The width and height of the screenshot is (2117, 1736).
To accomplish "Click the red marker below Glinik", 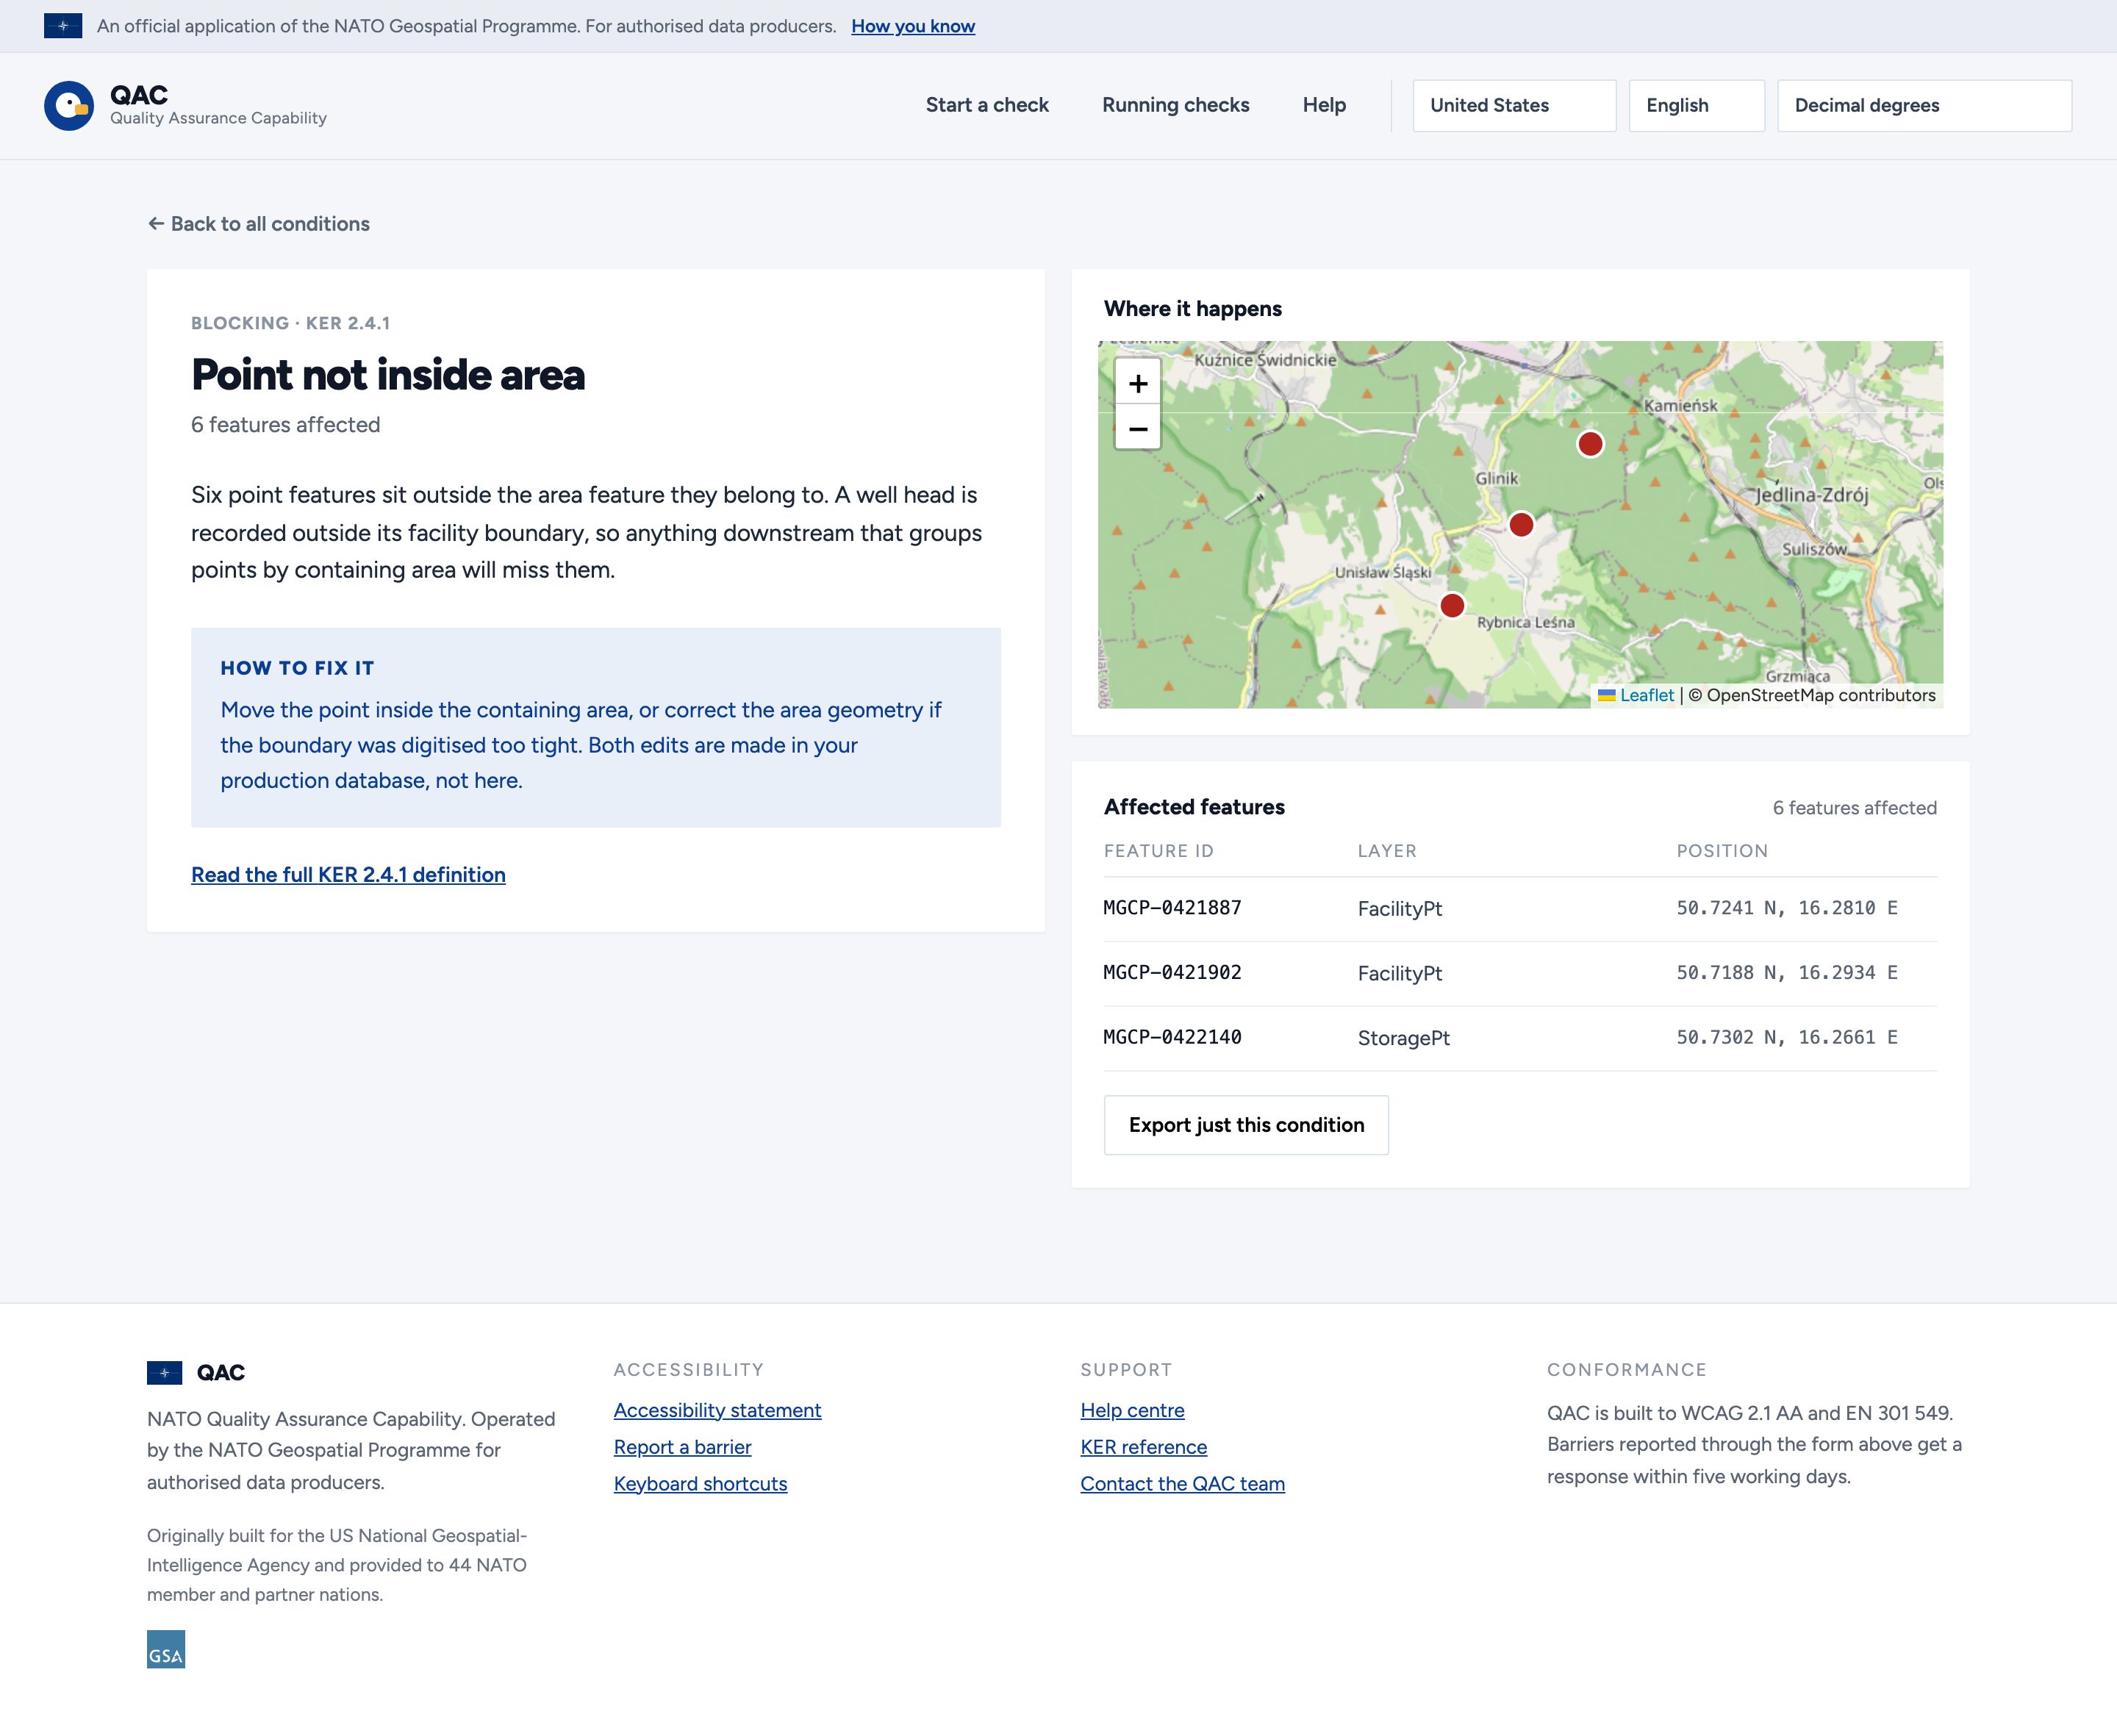I will click(x=1521, y=524).
